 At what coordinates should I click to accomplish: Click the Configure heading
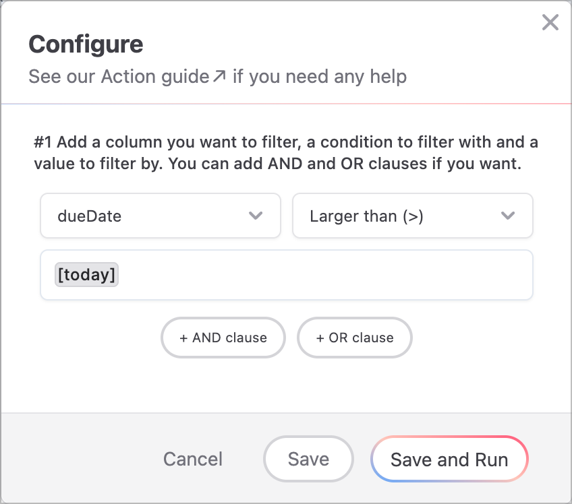tap(86, 44)
